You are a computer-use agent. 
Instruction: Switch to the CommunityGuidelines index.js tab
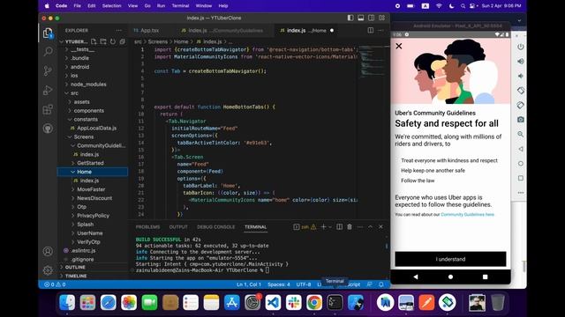(225, 31)
